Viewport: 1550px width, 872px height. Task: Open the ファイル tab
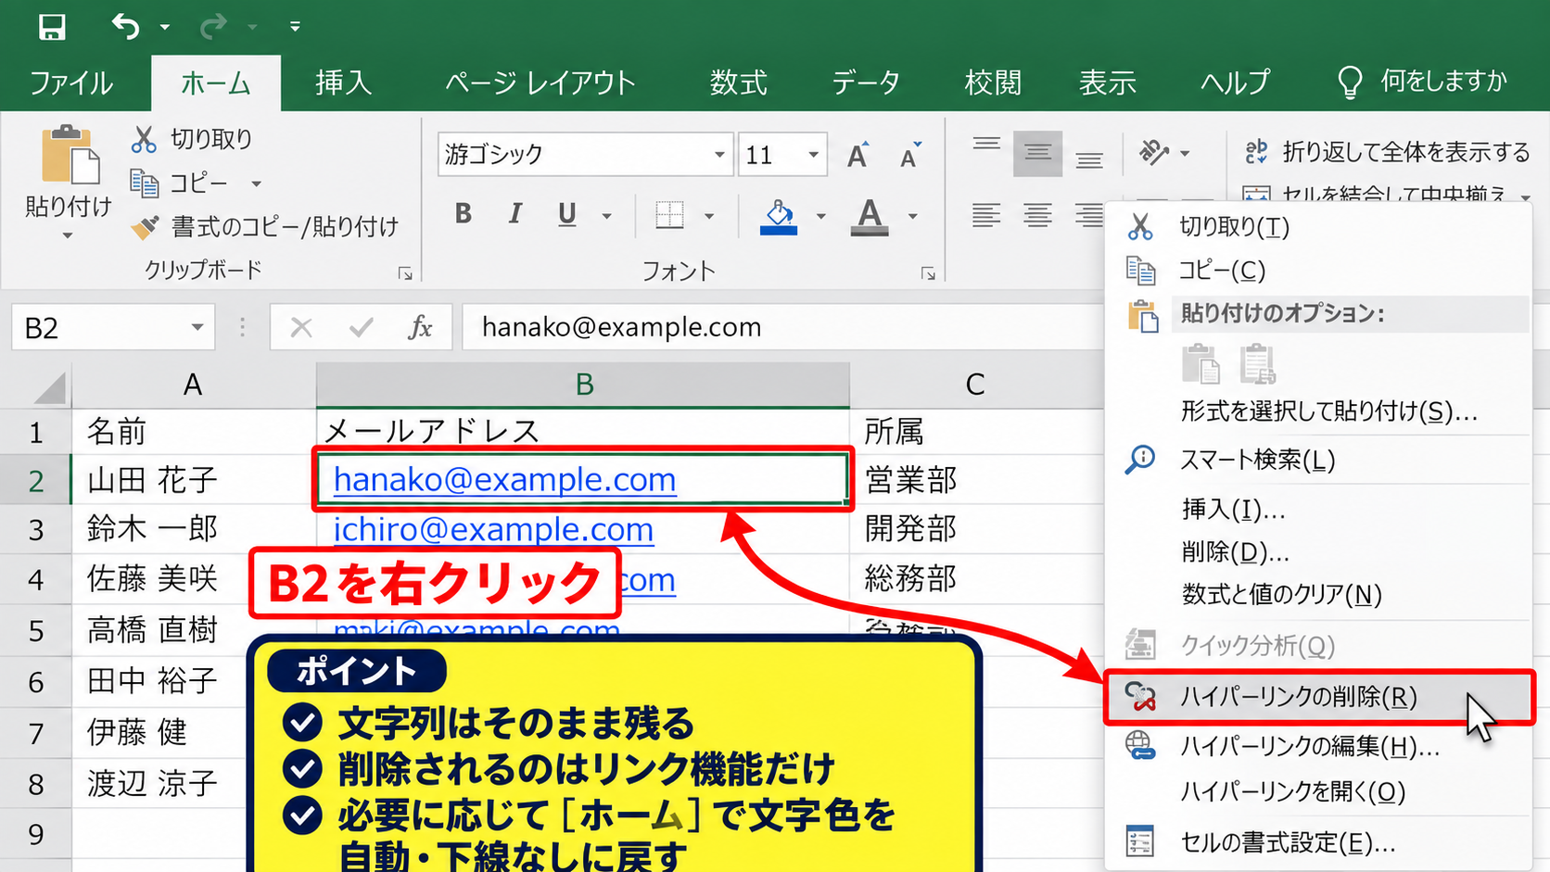(71, 83)
